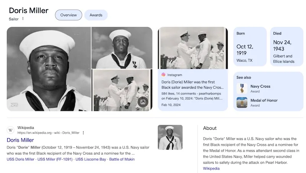Open the Instagram post about first Black sailor
Screen dimensions: 306x173
pyautogui.click(x=192, y=85)
